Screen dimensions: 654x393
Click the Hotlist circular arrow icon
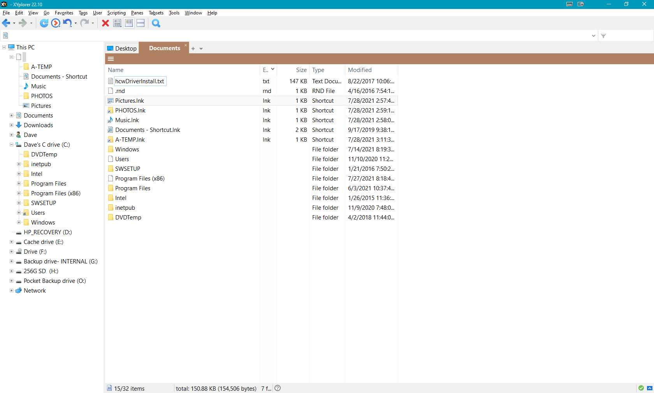pyautogui.click(x=56, y=23)
